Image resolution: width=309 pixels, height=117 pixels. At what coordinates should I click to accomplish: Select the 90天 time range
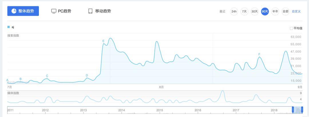click(265, 11)
